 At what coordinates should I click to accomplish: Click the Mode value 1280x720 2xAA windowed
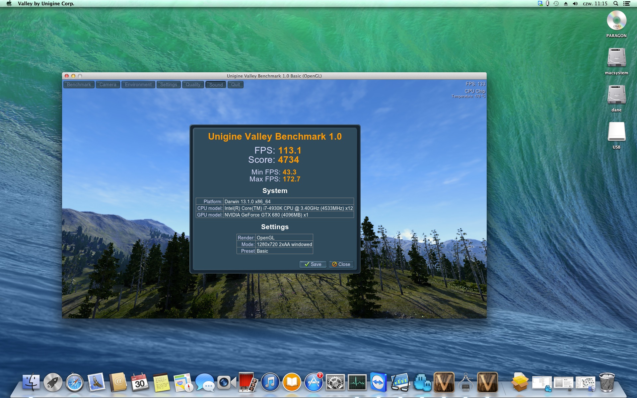284,244
